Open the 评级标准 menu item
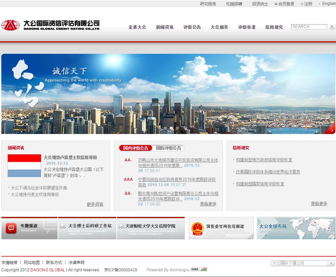This screenshot has width=336, height=277. click(x=247, y=27)
